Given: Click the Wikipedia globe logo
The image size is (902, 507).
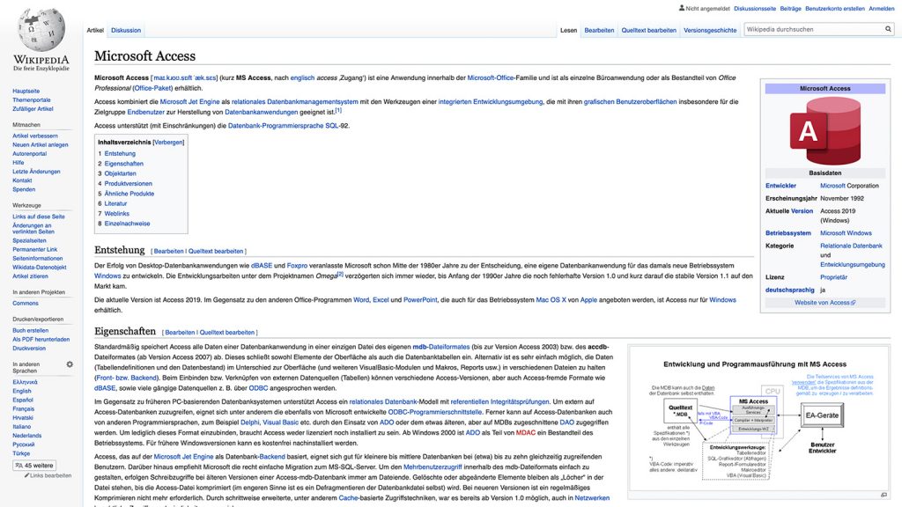Looking at the screenshot, I should point(41,29).
